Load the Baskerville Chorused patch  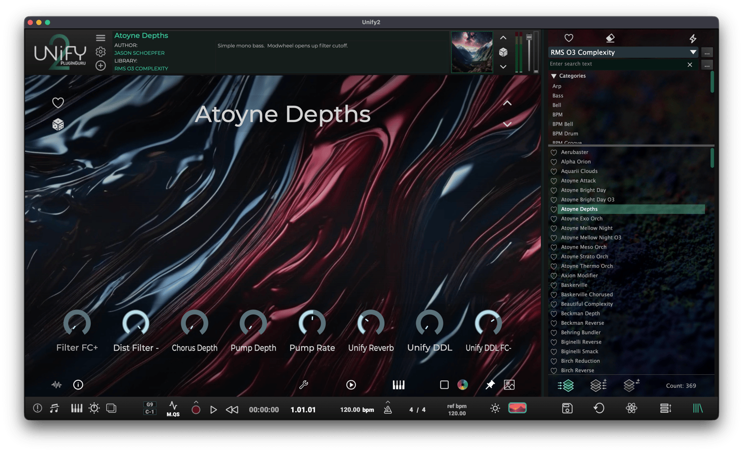tap(586, 295)
